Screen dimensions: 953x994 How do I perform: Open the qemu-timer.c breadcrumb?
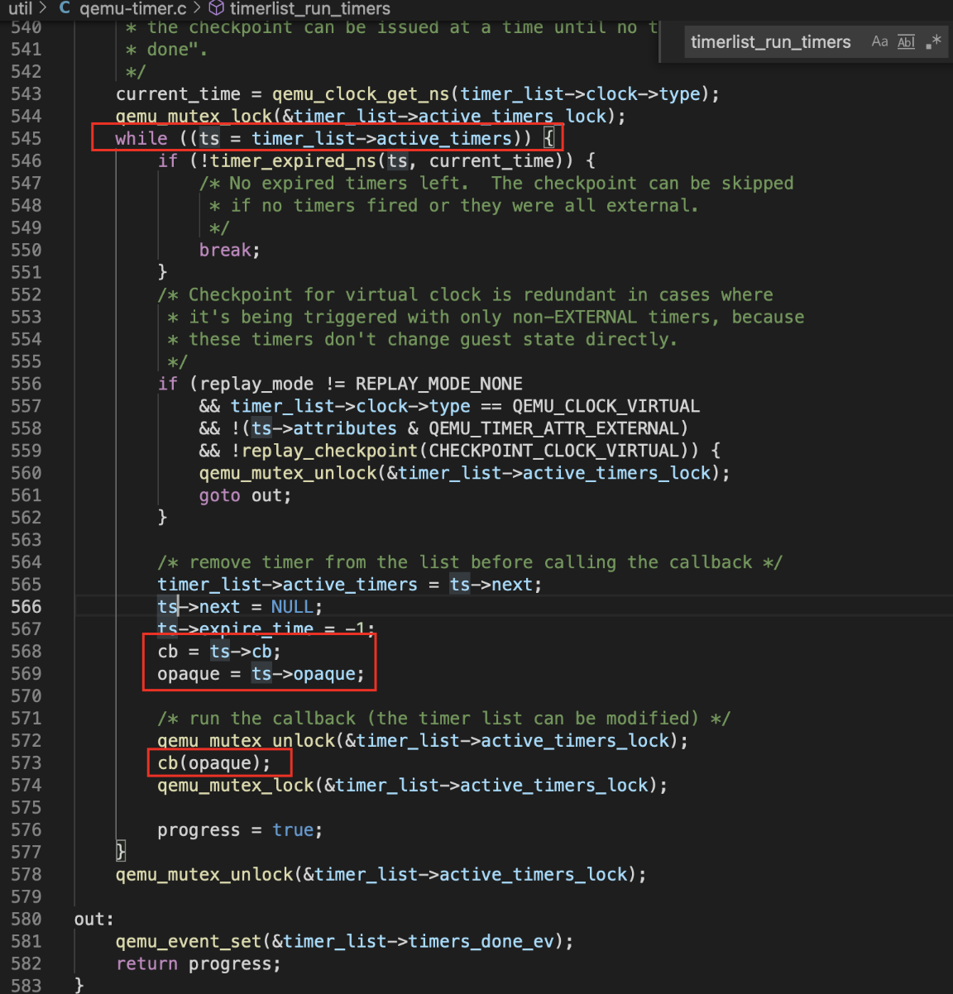[x=132, y=8]
